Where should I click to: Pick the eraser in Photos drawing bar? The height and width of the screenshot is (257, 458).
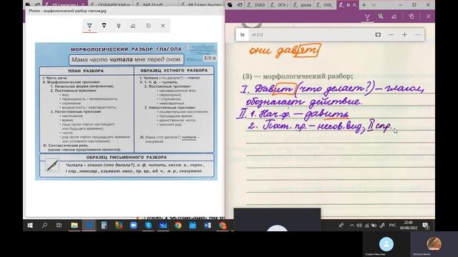(x=133, y=26)
